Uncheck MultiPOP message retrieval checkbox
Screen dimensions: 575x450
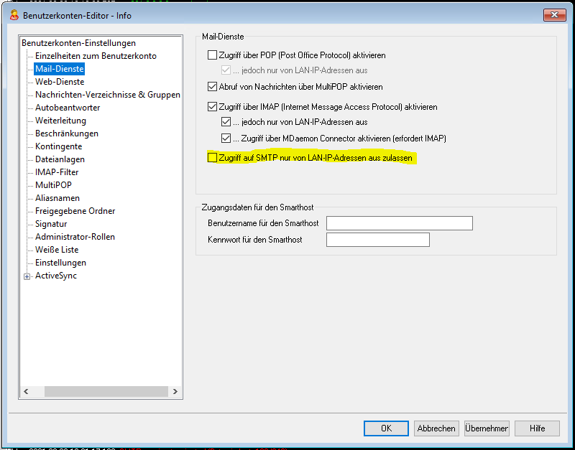pyautogui.click(x=212, y=87)
